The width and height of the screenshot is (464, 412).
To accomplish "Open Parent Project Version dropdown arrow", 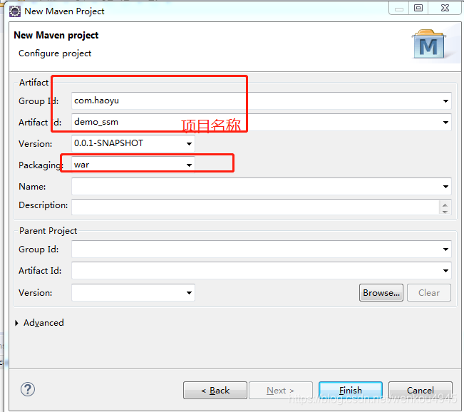I will (189, 293).
